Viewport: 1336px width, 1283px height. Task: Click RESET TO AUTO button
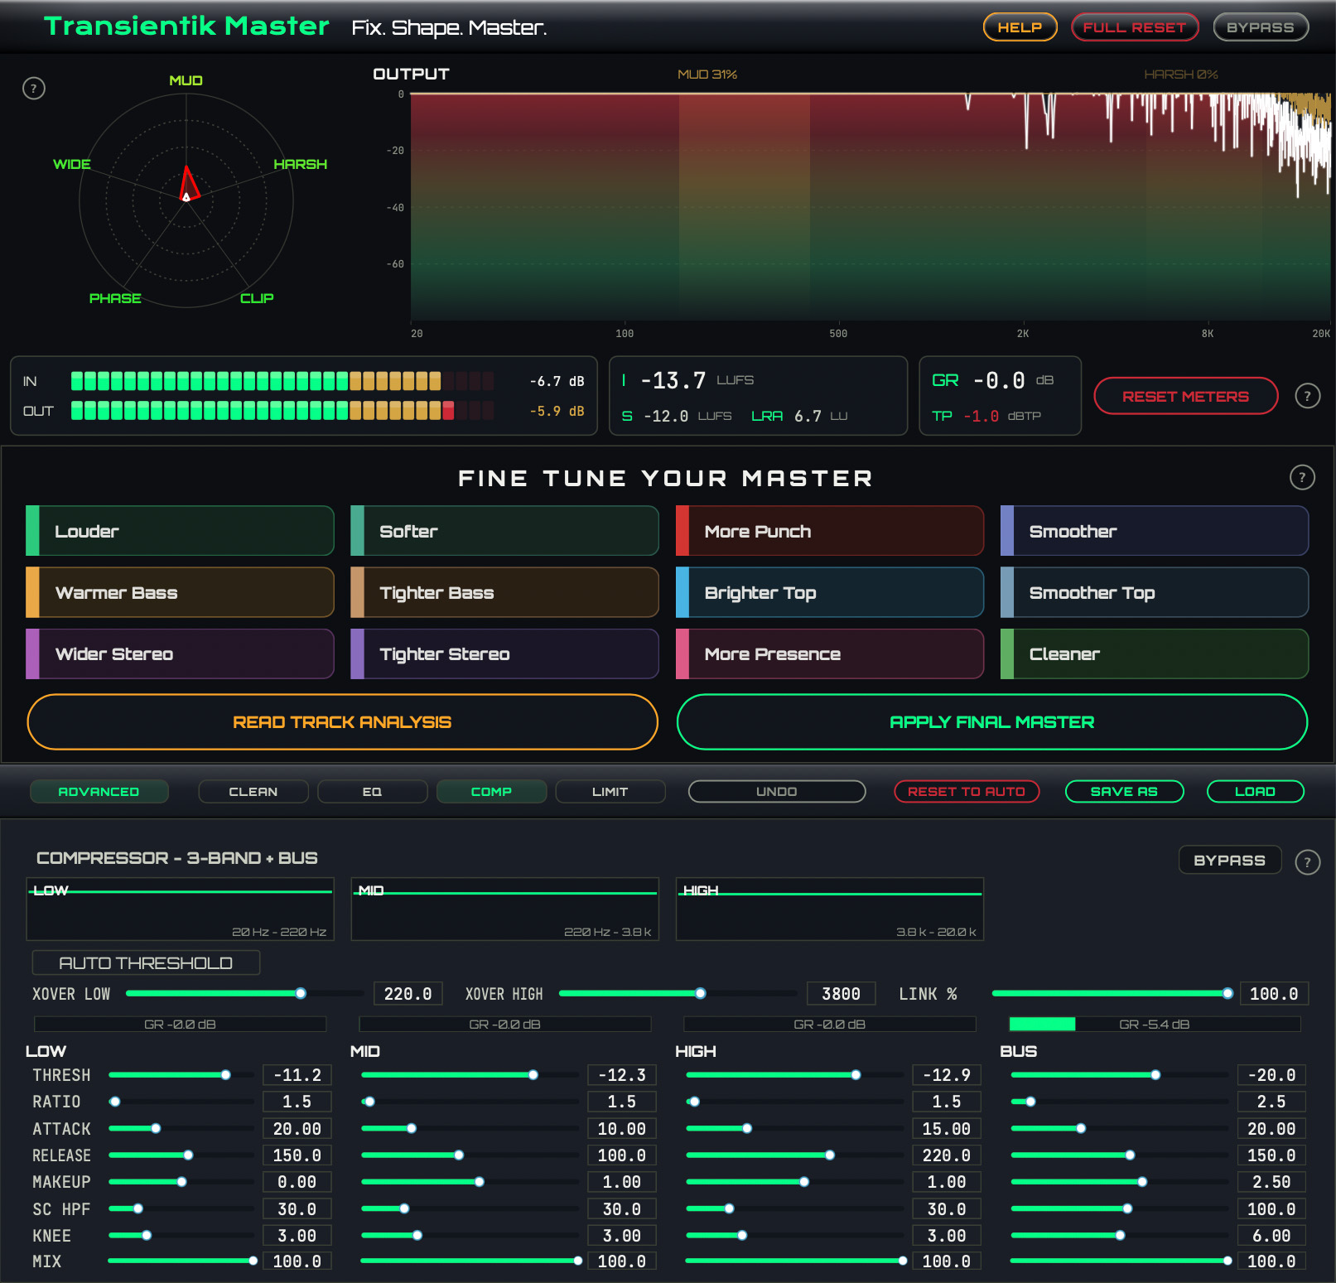pyautogui.click(x=967, y=792)
